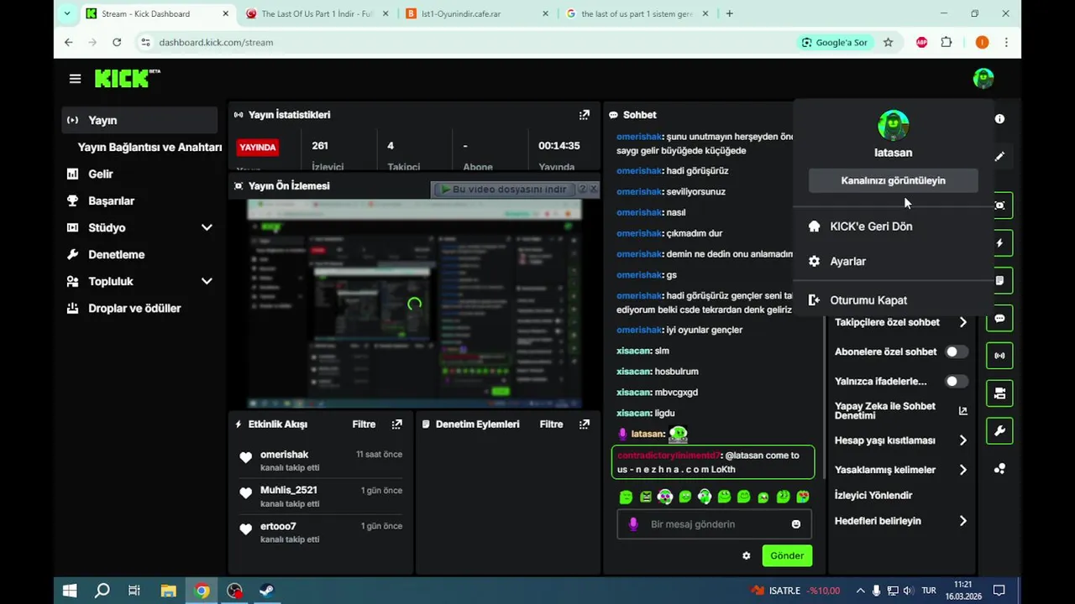The height and width of the screenshot is (604, 1075).
Task: Click the three-dots cluster icon in right sidebar
Action: (x=999, y=469)
